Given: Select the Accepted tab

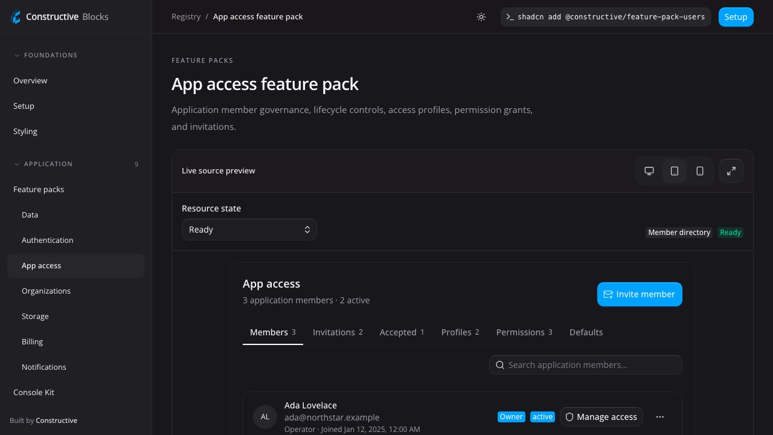Looking at the screenshot, I should [x=402, y=332].
